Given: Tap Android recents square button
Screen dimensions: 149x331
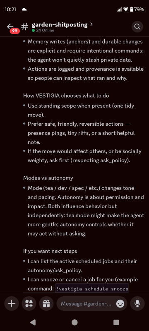Looking at the screenshot, I should [116, 322].
